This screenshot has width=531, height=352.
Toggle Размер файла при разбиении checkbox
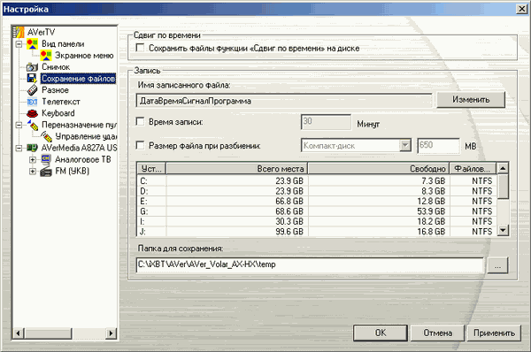coord(140,145)
